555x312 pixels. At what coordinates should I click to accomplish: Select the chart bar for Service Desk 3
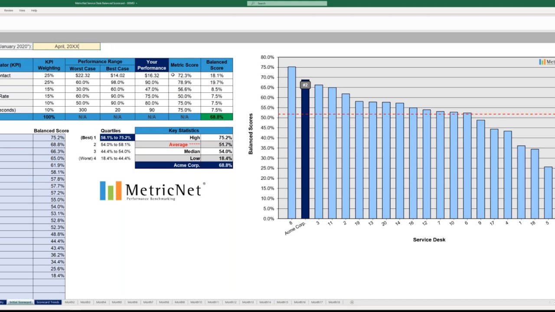click(x=319, y=152)
